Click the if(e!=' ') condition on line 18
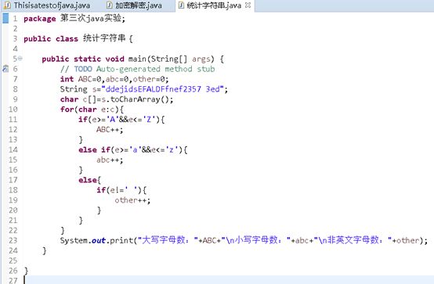434x284 pixels. 121,190
